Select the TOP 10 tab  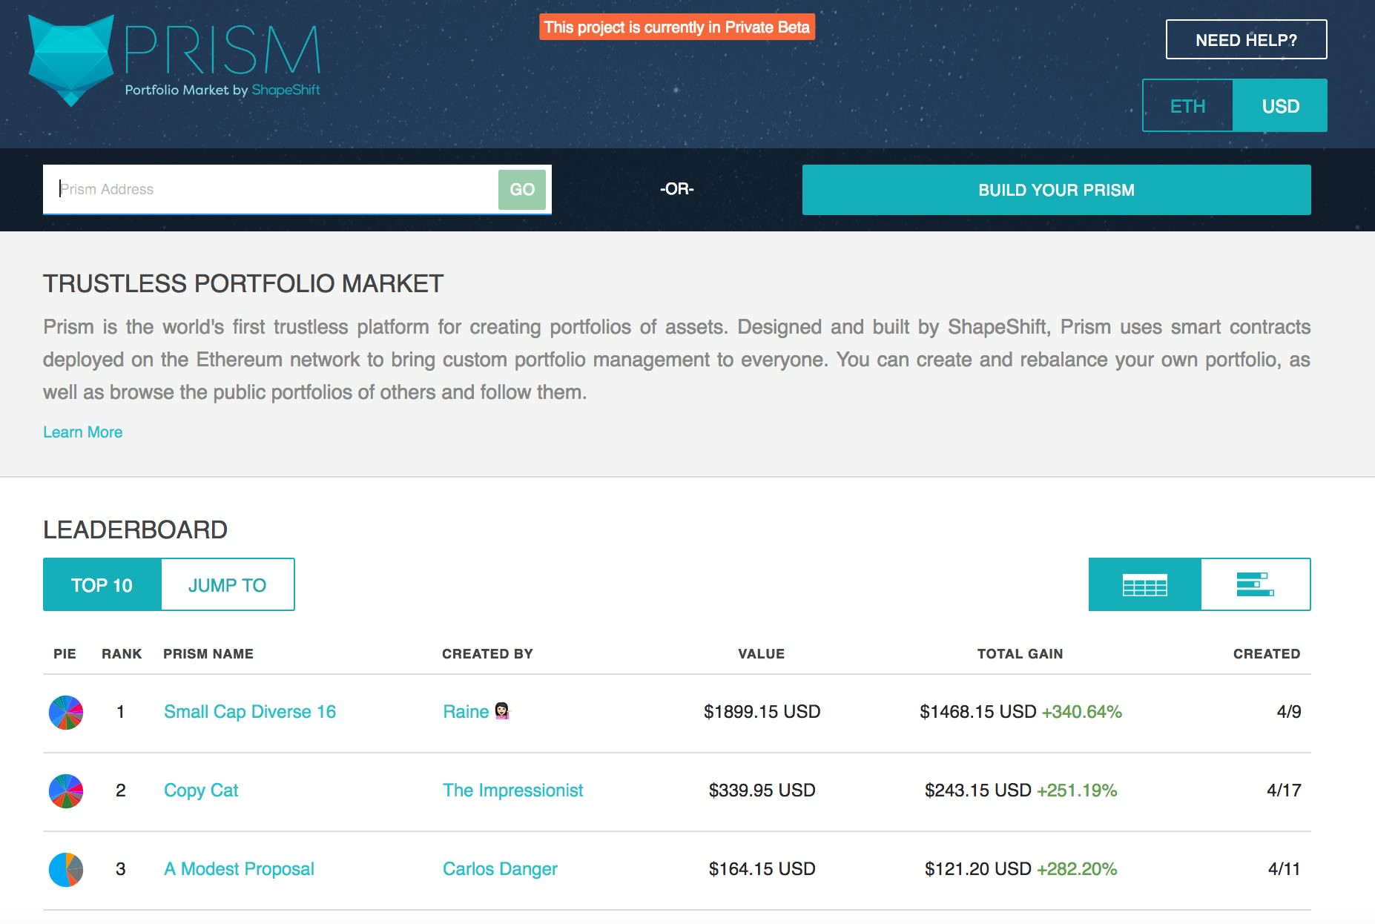[102, 584]
